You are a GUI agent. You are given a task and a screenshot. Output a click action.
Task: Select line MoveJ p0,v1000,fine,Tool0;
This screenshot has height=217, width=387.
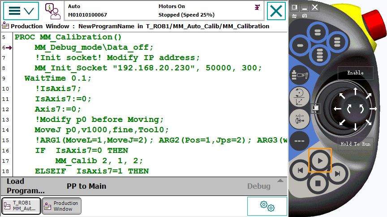(102, 130)
